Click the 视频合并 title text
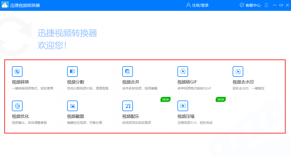 click(x=131, y=82)
